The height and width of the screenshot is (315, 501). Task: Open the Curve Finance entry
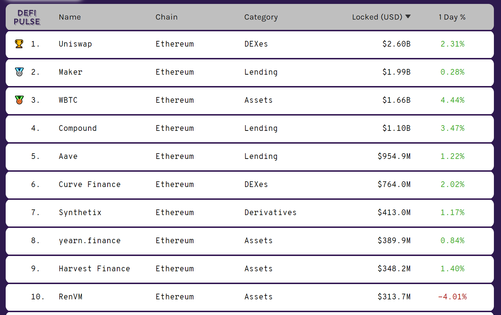[89, 184]
